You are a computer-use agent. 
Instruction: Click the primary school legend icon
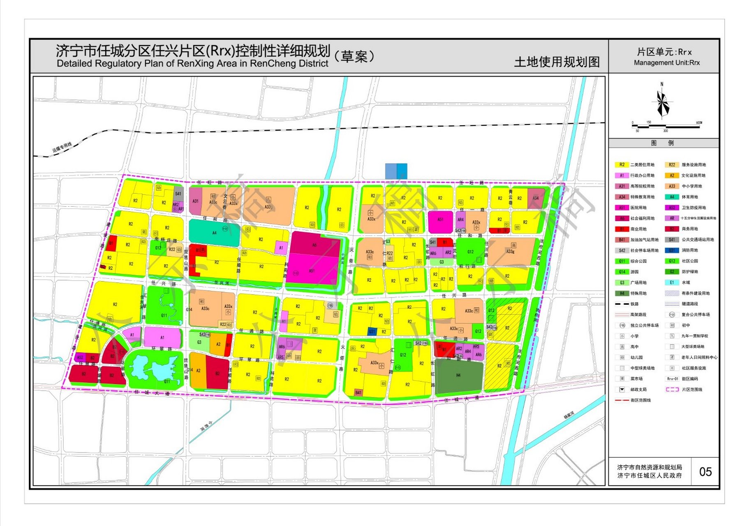[622, 336]
